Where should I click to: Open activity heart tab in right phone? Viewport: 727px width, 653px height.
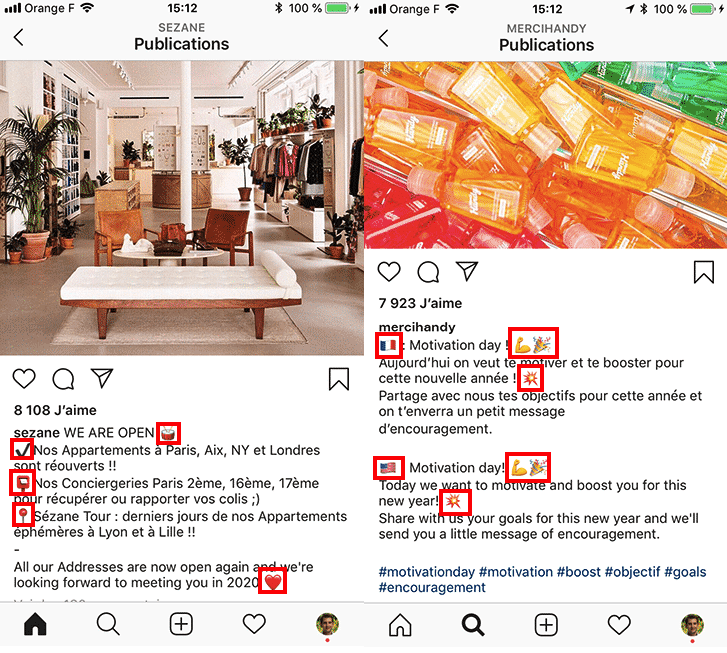[619, 625]
